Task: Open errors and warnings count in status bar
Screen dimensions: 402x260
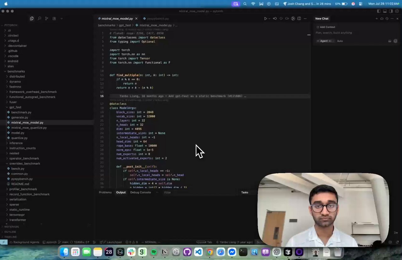Action: pyautogui.click(x=131, y=242)
